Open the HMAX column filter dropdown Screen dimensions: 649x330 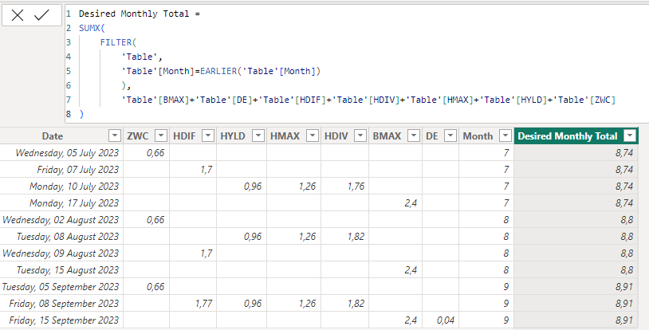(x=313, y=136)
